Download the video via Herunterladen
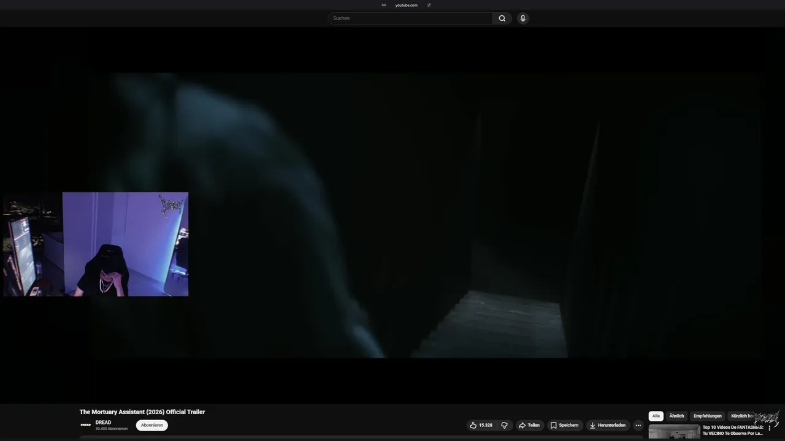785x441 pixels. [607, 425]
